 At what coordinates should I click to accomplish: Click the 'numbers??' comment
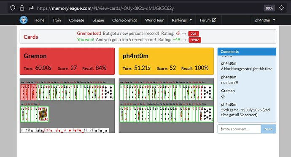coord(230,83)
